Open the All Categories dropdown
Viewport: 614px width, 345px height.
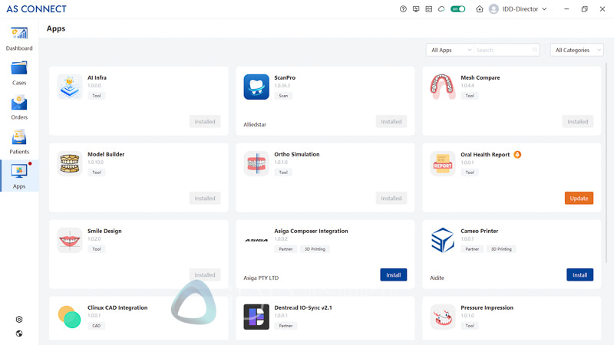pos(576,50)
